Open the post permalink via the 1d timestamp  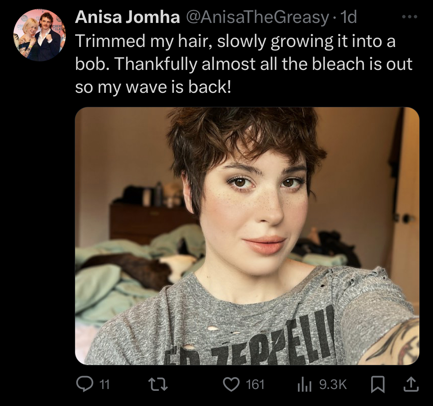349,17
